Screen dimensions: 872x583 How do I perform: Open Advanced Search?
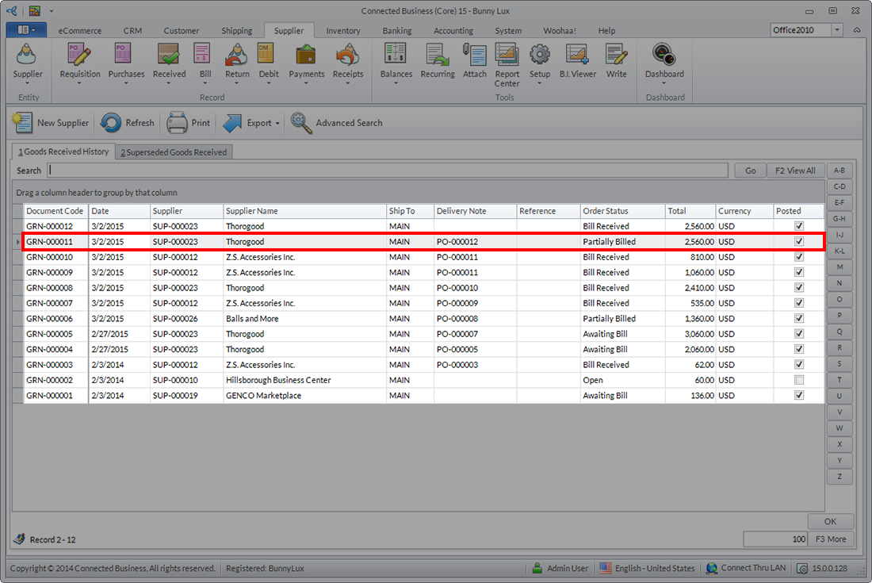coord(302,123)
